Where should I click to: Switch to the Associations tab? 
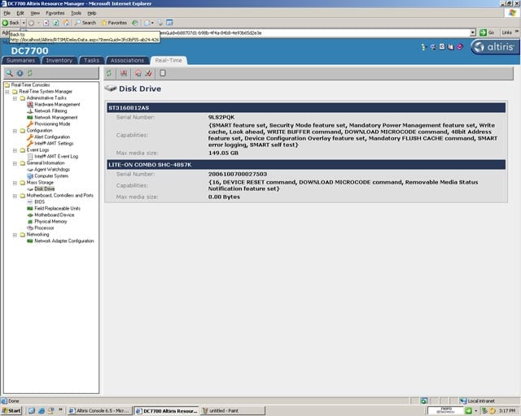(x=127, y=60)
